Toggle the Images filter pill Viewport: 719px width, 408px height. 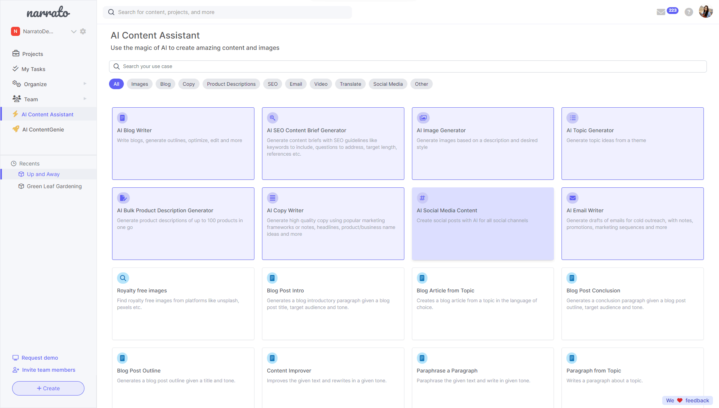click(x=139, y=84)
